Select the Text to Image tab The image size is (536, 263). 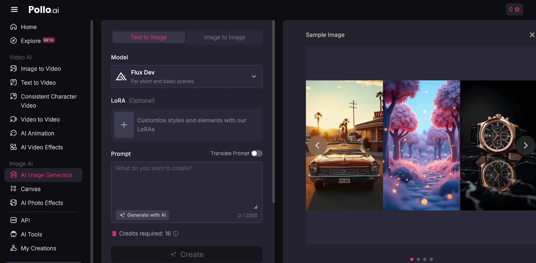(149, 37)
